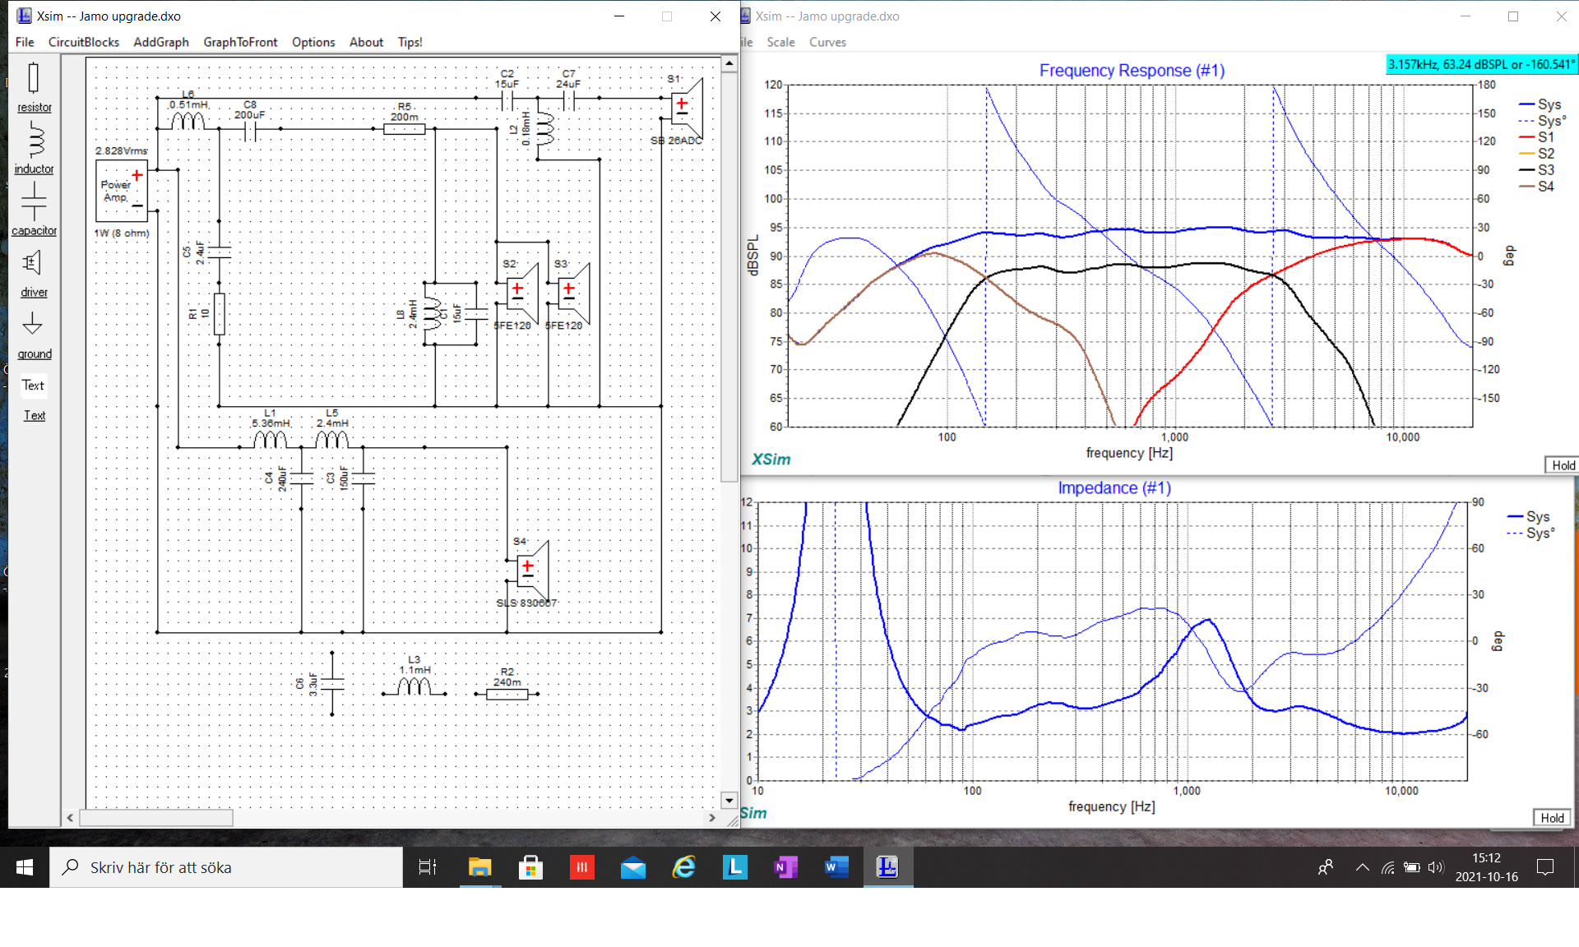Viewport: 1579px width, 947px height.
Task: Click inductor L1 5.36mH in schematic
Action: click(270, 440)
